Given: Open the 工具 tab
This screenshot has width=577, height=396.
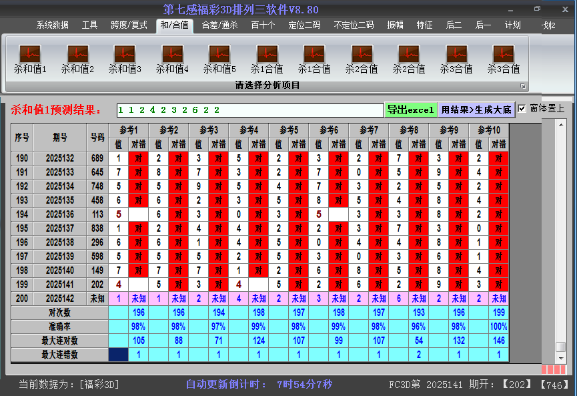Looking at the screenshot, I should 89,25.
